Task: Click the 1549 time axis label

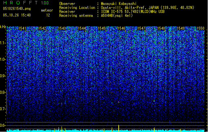Action: pyautogui.click(x=181, y=28)
